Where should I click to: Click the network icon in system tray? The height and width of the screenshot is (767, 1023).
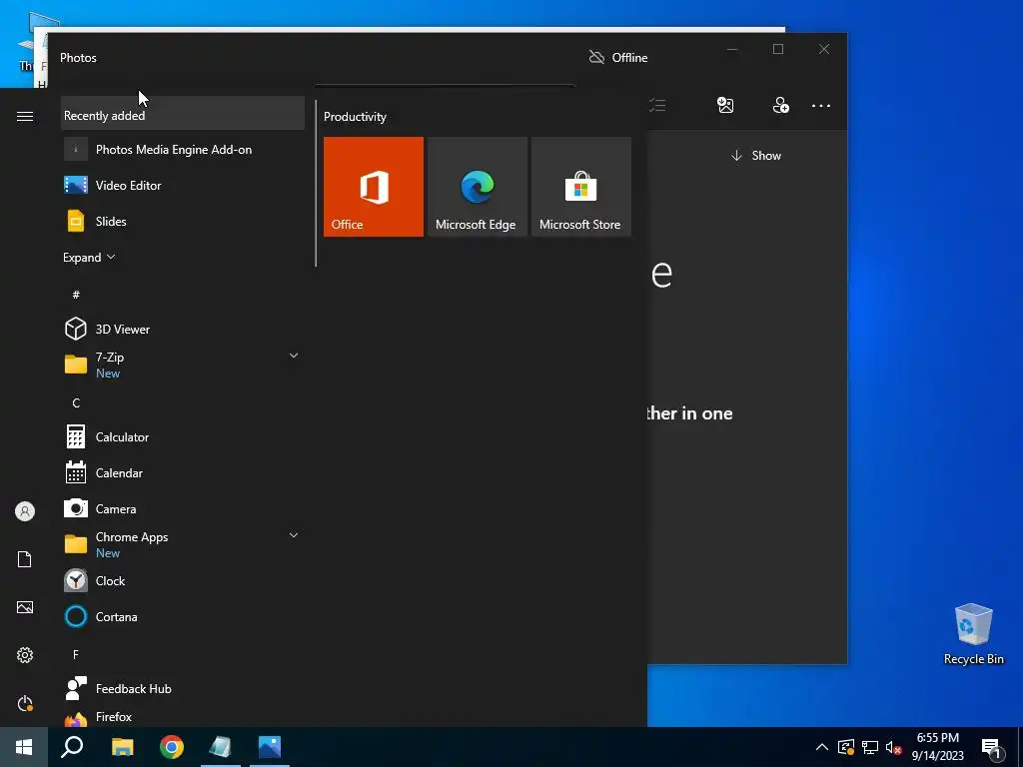870,747
